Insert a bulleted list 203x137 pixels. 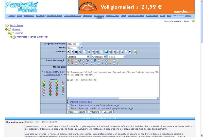point(130,52)
